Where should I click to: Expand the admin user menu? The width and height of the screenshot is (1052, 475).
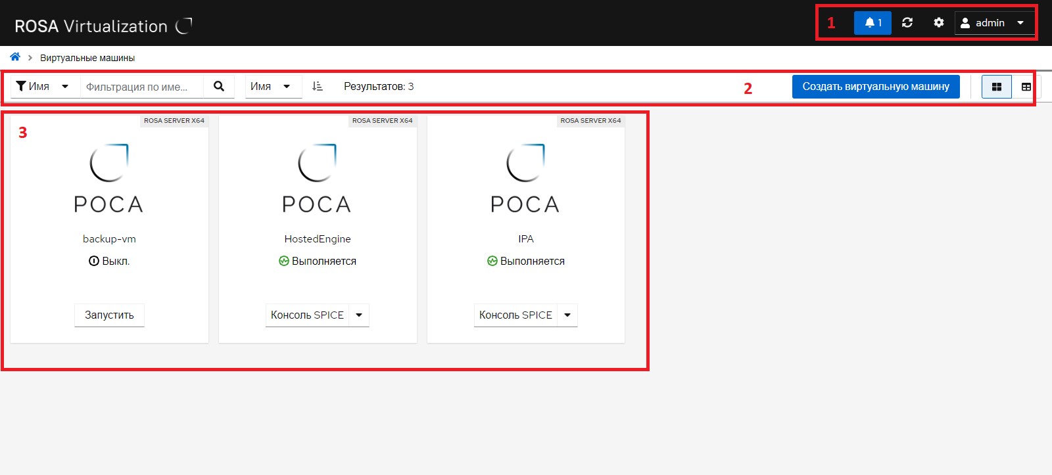[x=993, y=23]
